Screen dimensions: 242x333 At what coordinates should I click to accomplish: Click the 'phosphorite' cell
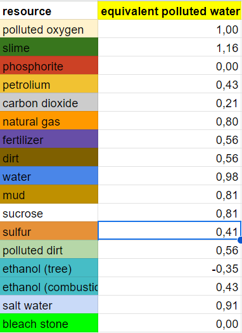click(49, 65)
